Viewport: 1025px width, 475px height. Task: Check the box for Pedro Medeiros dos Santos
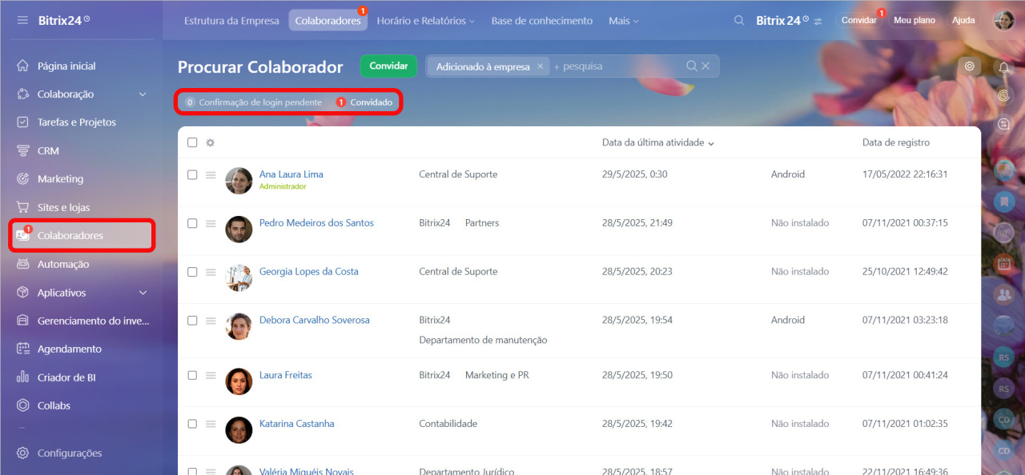tap(192, 223)
